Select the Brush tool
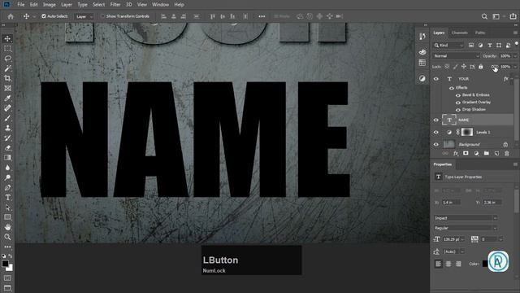Viewport: 520px width, 293px height. (7, 118)
